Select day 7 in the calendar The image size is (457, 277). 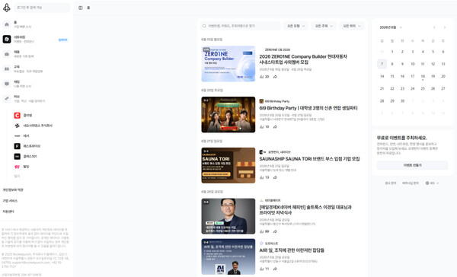tap(382, 64)
